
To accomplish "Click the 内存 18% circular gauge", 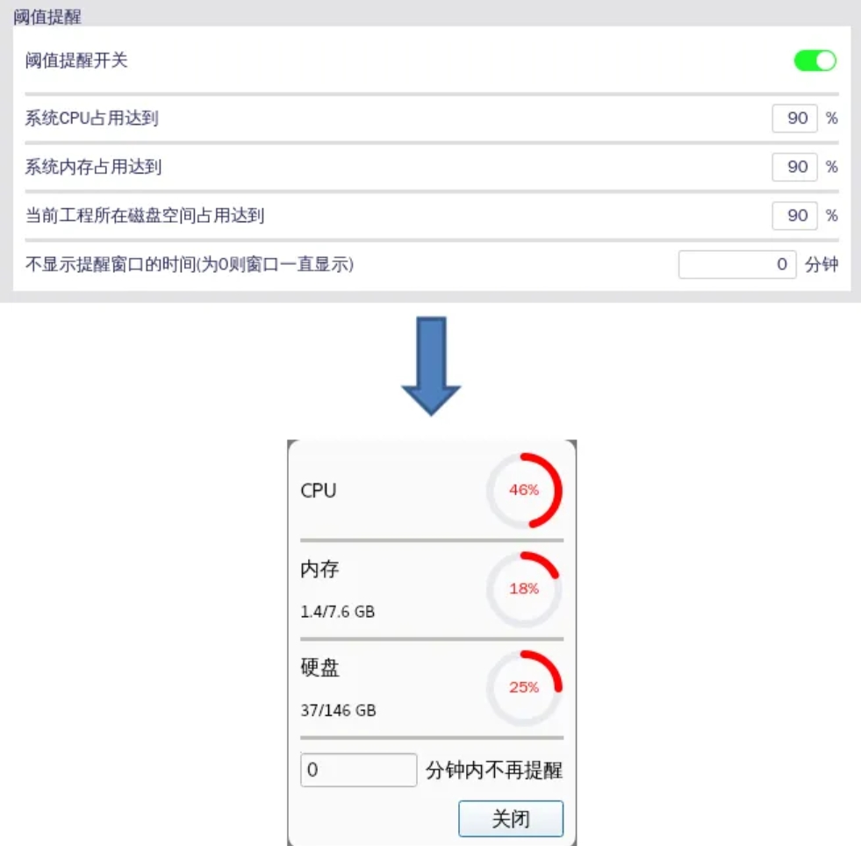I will click(x=524, y=589).
